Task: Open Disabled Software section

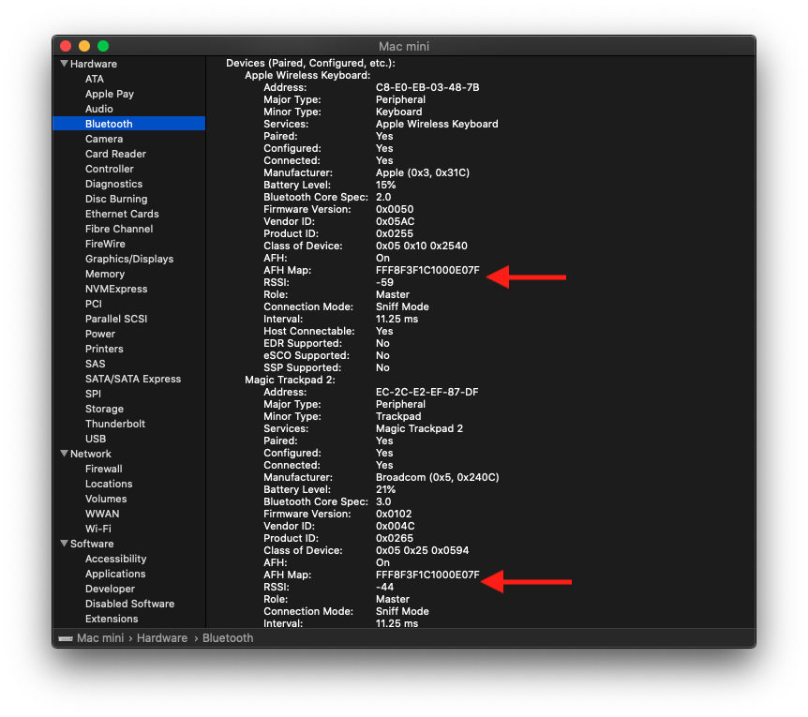Action: pos(130,604)
